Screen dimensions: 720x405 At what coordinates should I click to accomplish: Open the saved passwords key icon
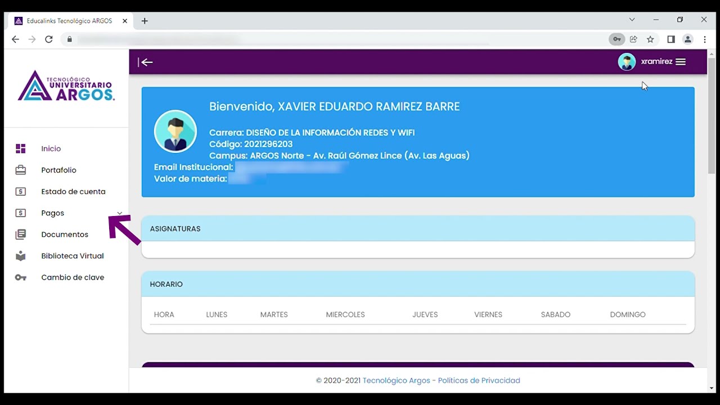click(617, 39)
